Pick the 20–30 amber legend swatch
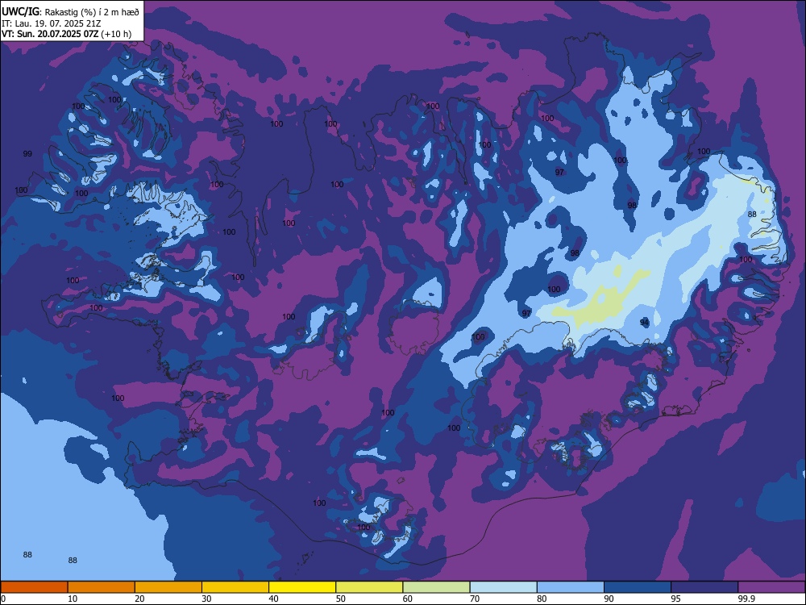This screenshot has height=605, width=806. click(x=168, y=587)
